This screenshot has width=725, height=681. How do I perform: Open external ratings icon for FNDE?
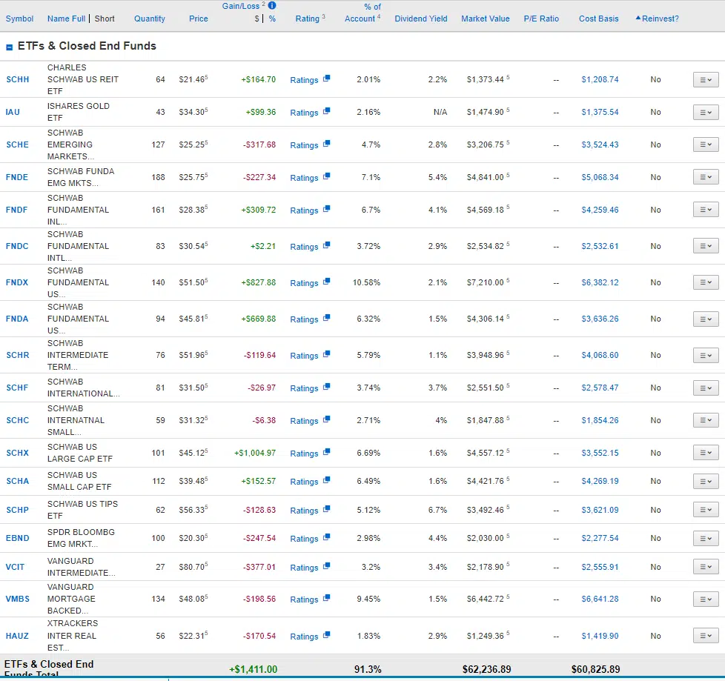[326, 176]
